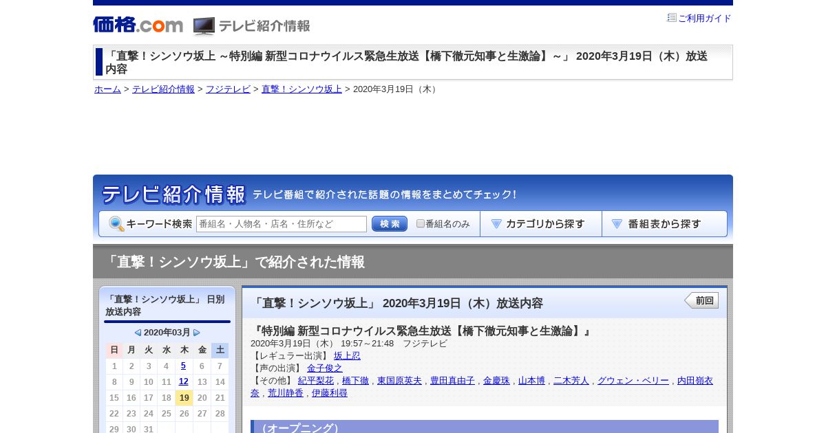The width and height of the screenshot is (826, 433).
Task: Click the 日 Sunday column header
Action: (x=114, y=350)
